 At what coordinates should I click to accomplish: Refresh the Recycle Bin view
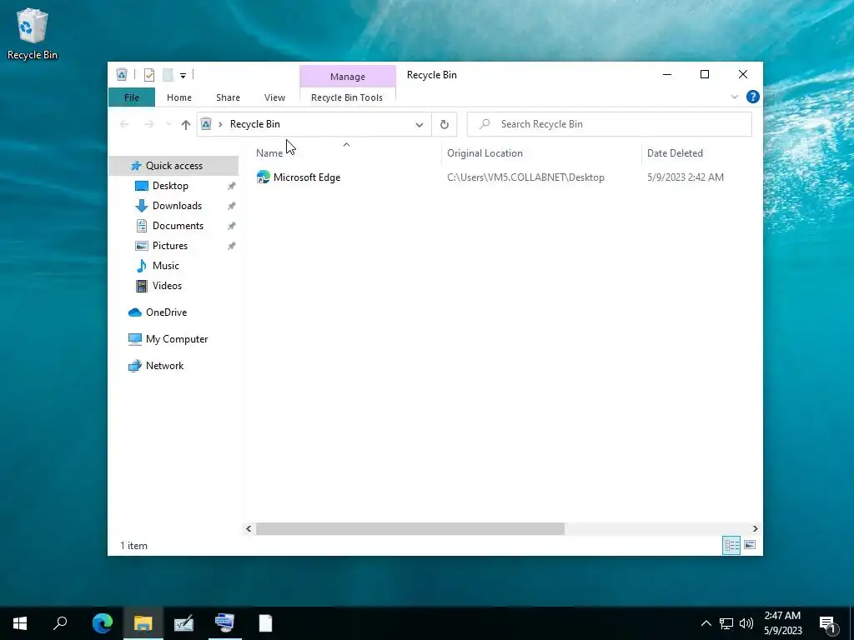click(x=445, y=125)
